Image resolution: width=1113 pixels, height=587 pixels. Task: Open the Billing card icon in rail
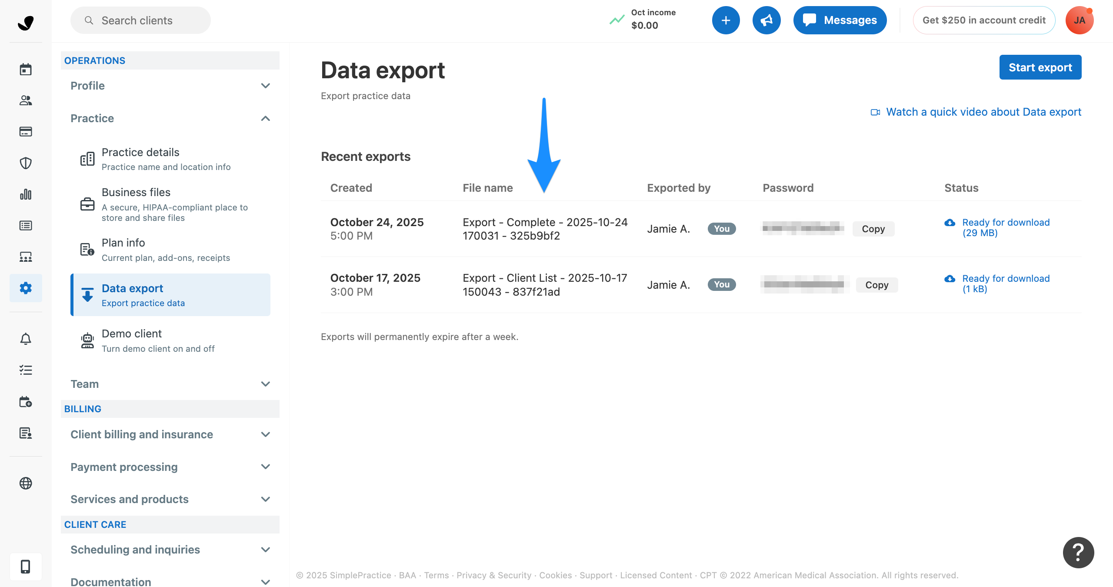(x=26, y=132)
